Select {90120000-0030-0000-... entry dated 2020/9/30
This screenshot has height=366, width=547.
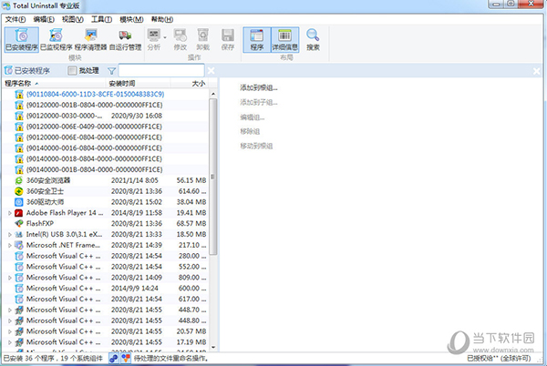[x=106, y=116]
